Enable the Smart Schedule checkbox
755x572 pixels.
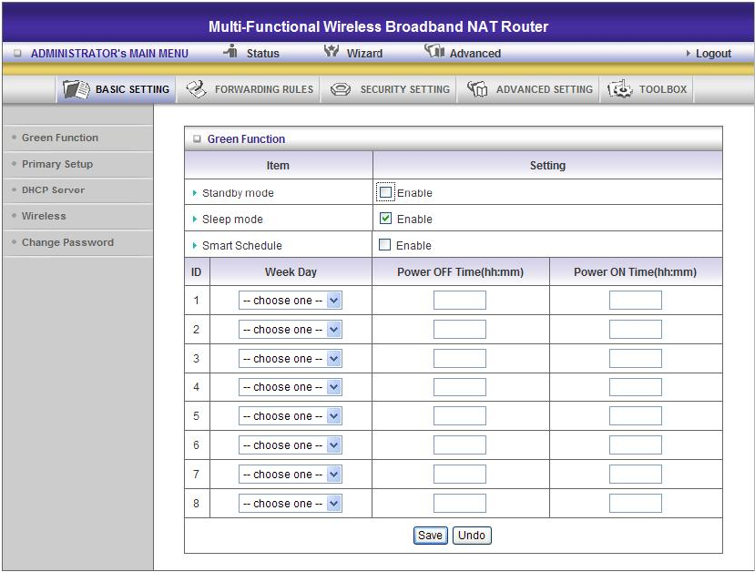click(385, 245)
